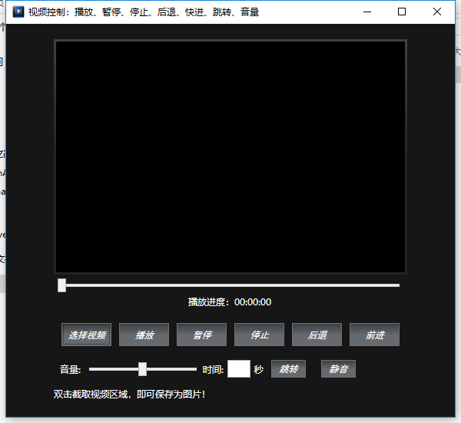Click the volume slider handle

pyautogui.click(x=142, y=369)
